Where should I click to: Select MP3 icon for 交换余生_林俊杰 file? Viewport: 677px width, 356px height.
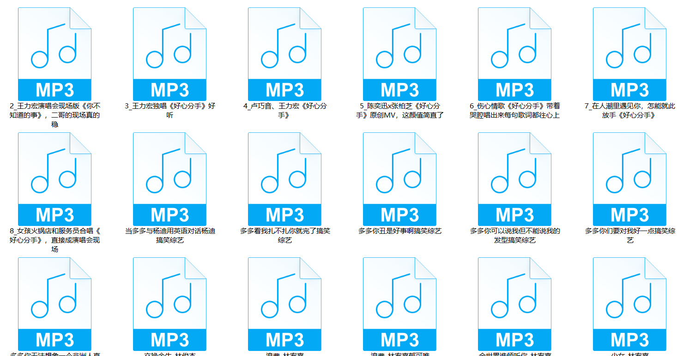tap(169, 304)
